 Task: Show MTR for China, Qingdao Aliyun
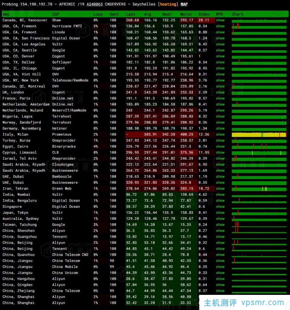220,285
